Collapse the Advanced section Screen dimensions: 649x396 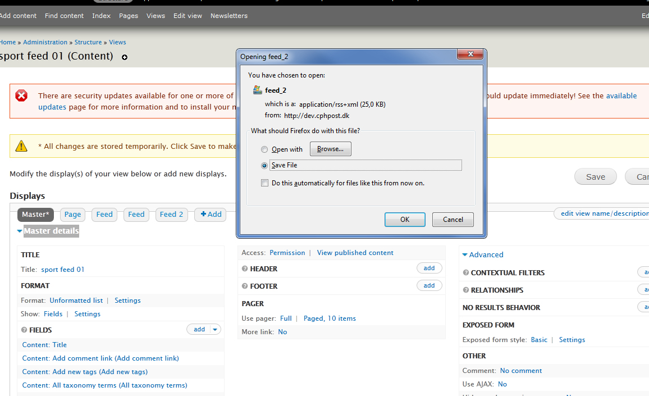465,255
